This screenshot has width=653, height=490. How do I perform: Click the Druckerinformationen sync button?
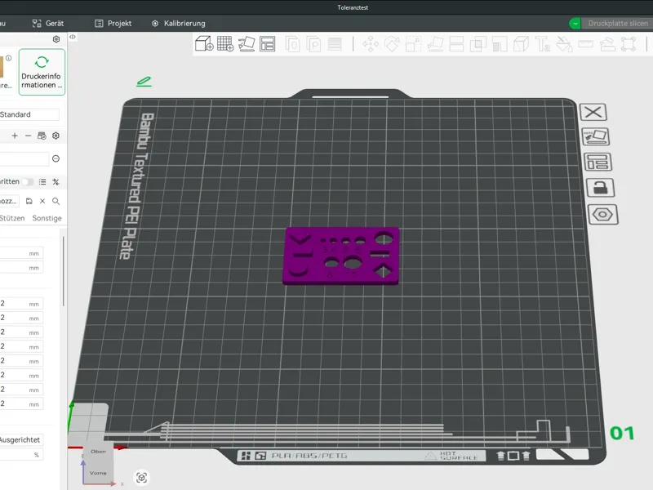click(42, 72)
